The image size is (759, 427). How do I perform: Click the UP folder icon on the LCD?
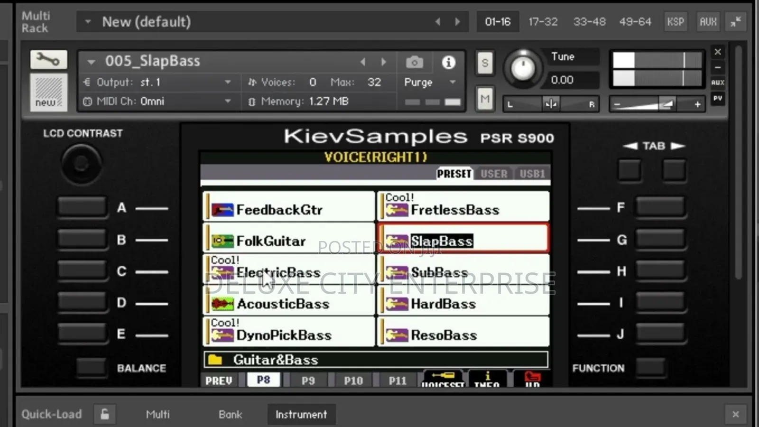tap(532, 379)
